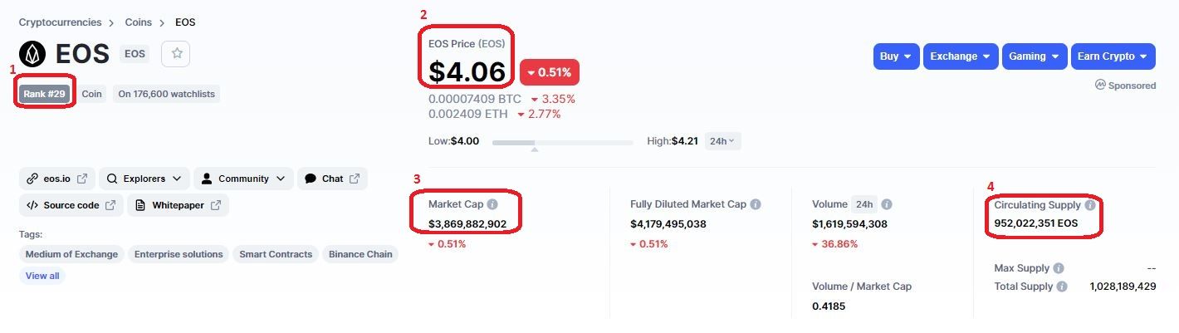Click the Max Supply info icon
This screenshot has width=1179, height=333.
point(1058,269)
